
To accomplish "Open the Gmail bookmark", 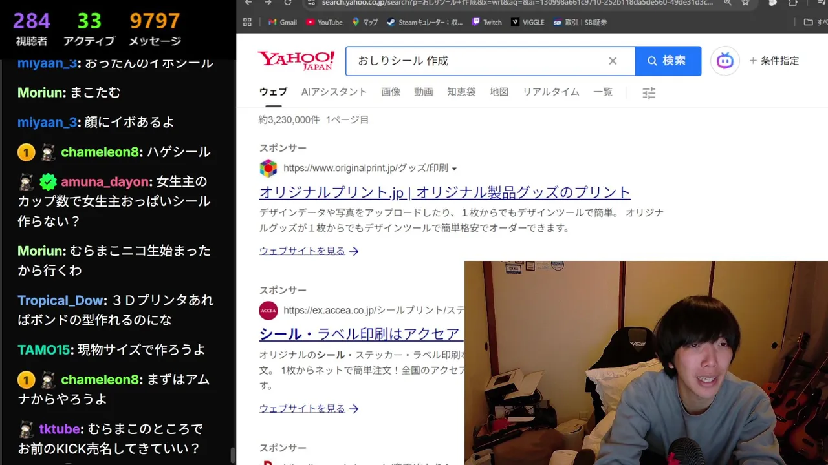I will (282, 22).
